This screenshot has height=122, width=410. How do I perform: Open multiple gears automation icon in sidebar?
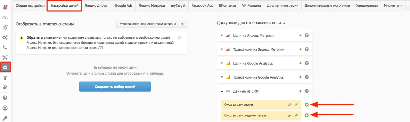click(x=5, y=37)
